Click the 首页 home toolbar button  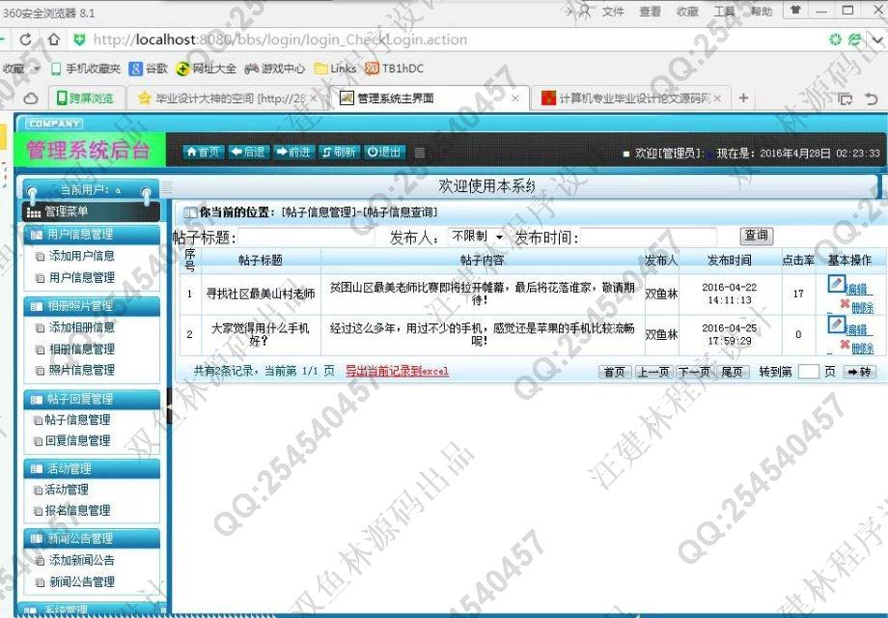204,152
